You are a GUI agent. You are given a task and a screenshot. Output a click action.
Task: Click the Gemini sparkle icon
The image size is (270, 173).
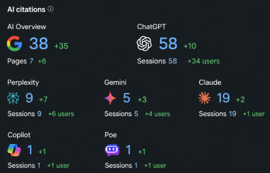click(110, 98)
